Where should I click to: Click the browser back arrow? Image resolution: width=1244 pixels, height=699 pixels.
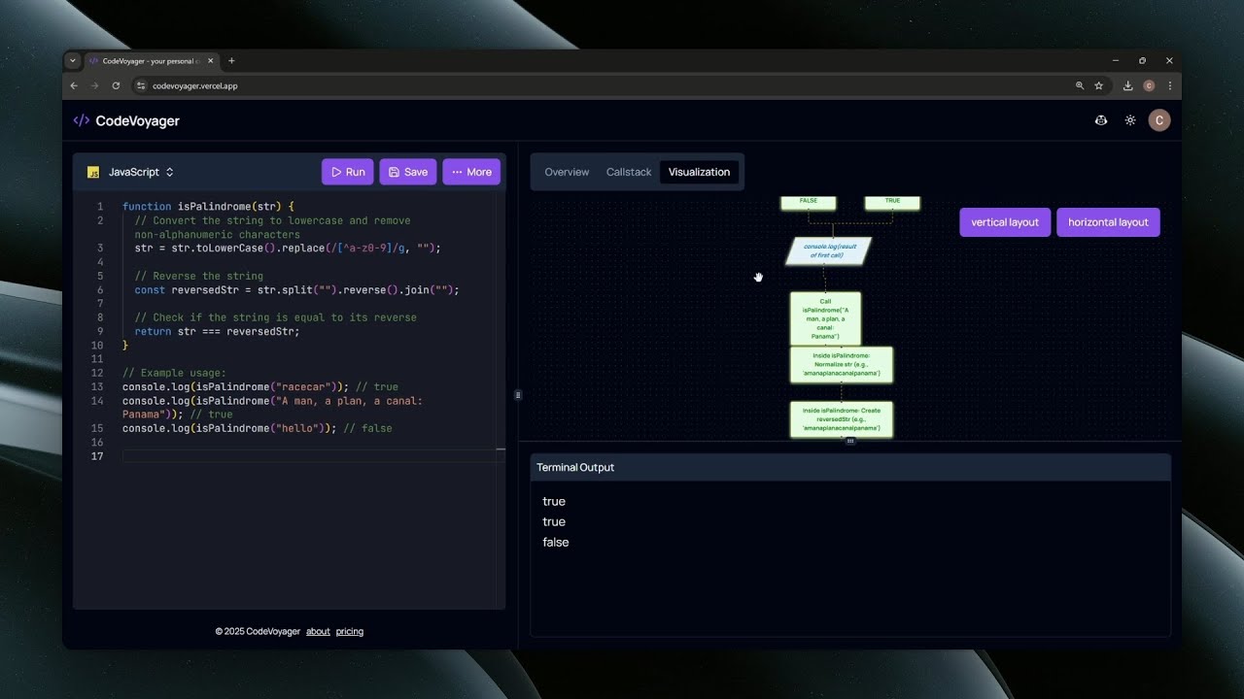(74, 85)
